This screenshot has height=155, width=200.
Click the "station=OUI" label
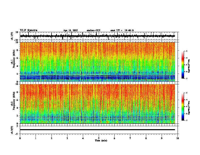(x=93, y=30)
